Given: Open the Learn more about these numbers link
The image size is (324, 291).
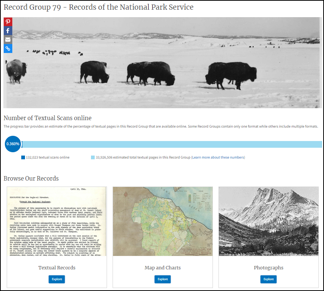Looking at the screenshot, I should click(x=218, y=157).
